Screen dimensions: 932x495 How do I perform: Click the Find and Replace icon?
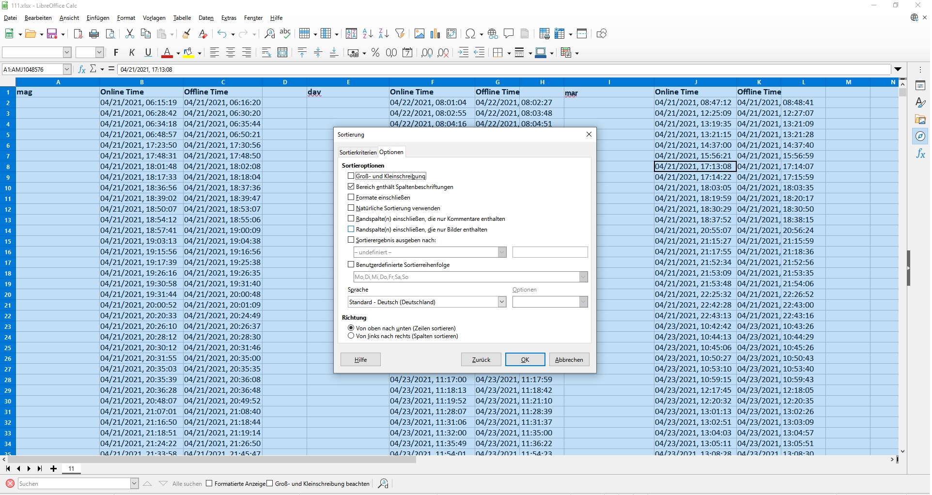tap(269, 33)
